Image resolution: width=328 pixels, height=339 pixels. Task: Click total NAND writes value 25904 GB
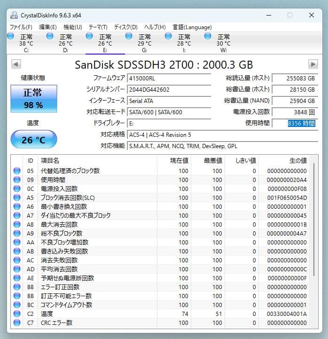[295, 101]
